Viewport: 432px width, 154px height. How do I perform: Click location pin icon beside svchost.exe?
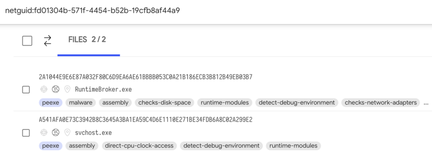click(67, 133)
